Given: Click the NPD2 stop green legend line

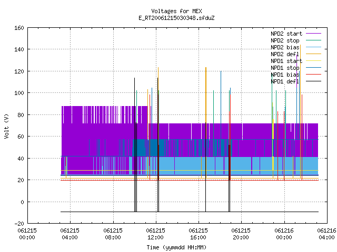Looking at the screenshot, I should click(x=313, y=40).
